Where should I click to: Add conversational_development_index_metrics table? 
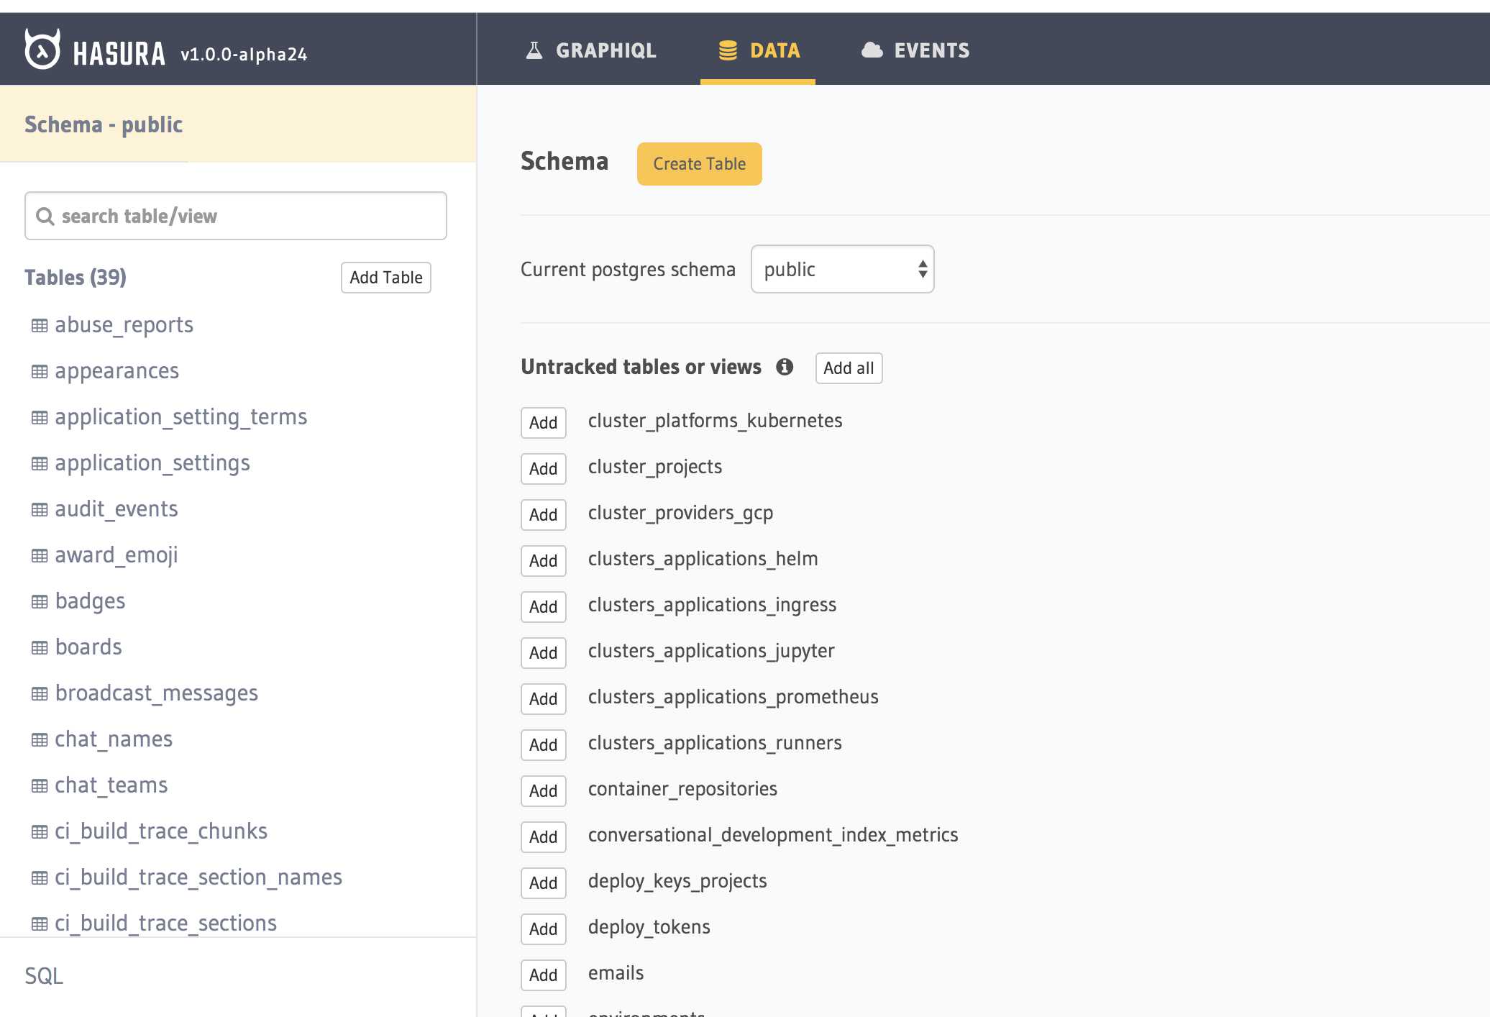pyautogui.click(x=544, y=837)
